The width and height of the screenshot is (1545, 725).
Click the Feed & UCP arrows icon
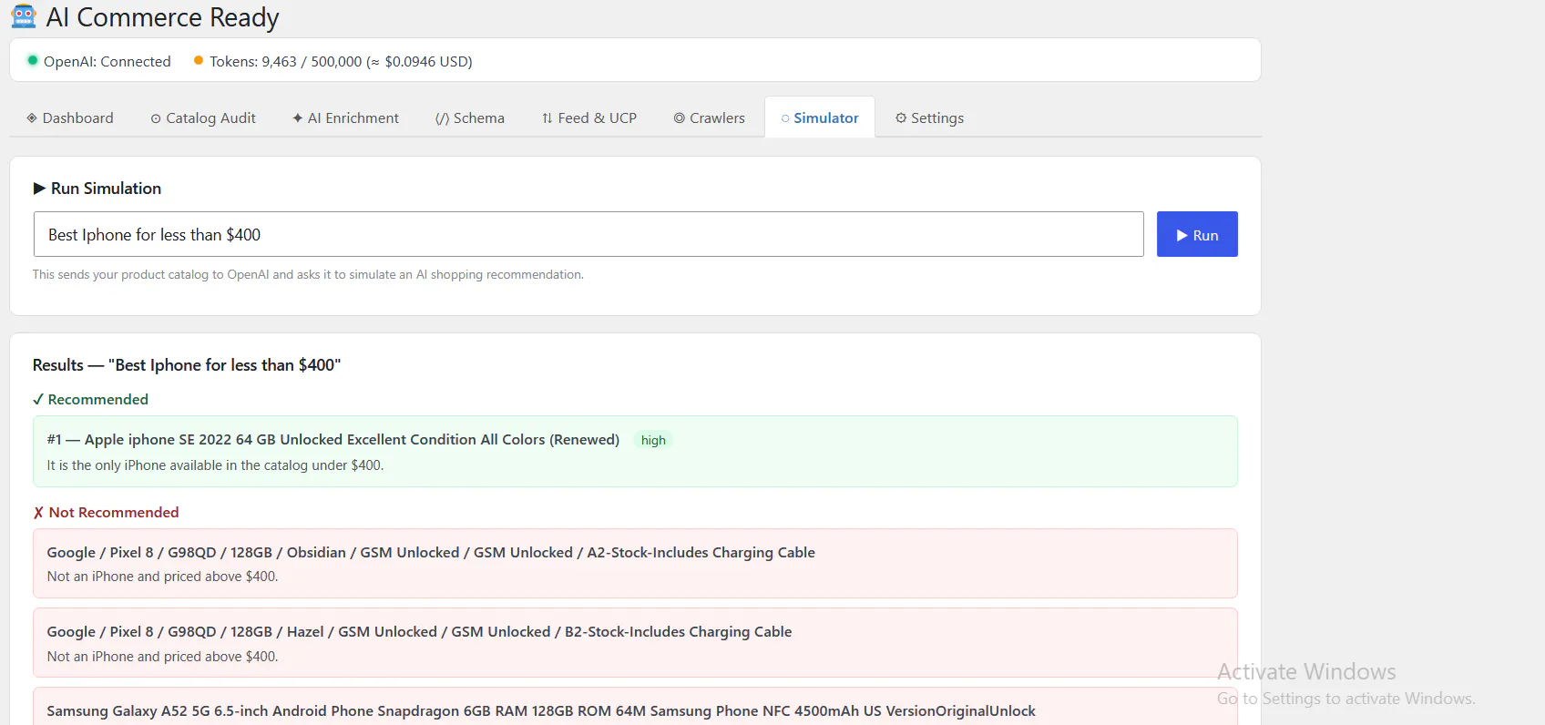click(x=547, y=118)
